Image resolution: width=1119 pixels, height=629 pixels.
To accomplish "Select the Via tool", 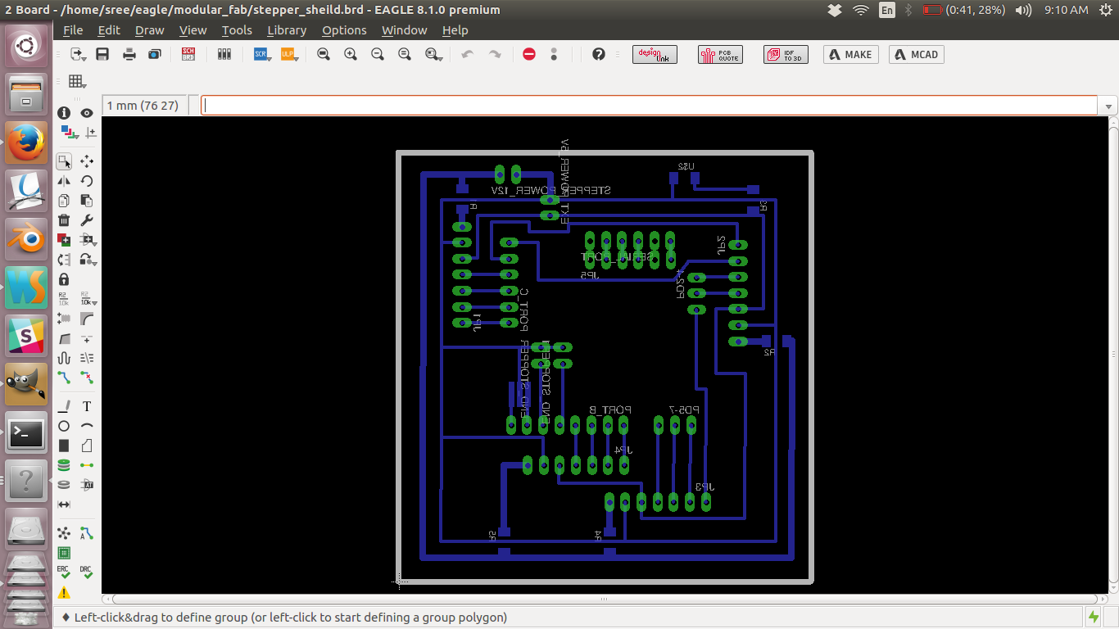I will tap(64, 465).
